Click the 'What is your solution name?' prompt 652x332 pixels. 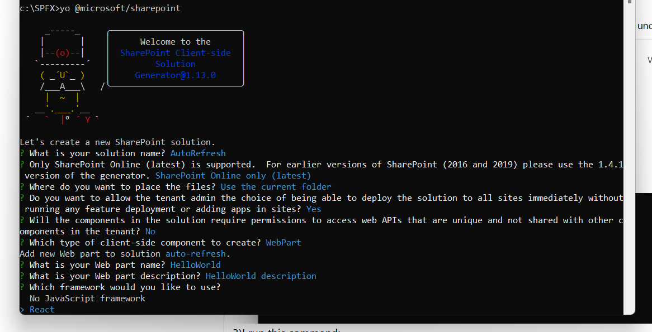[97, 153]
